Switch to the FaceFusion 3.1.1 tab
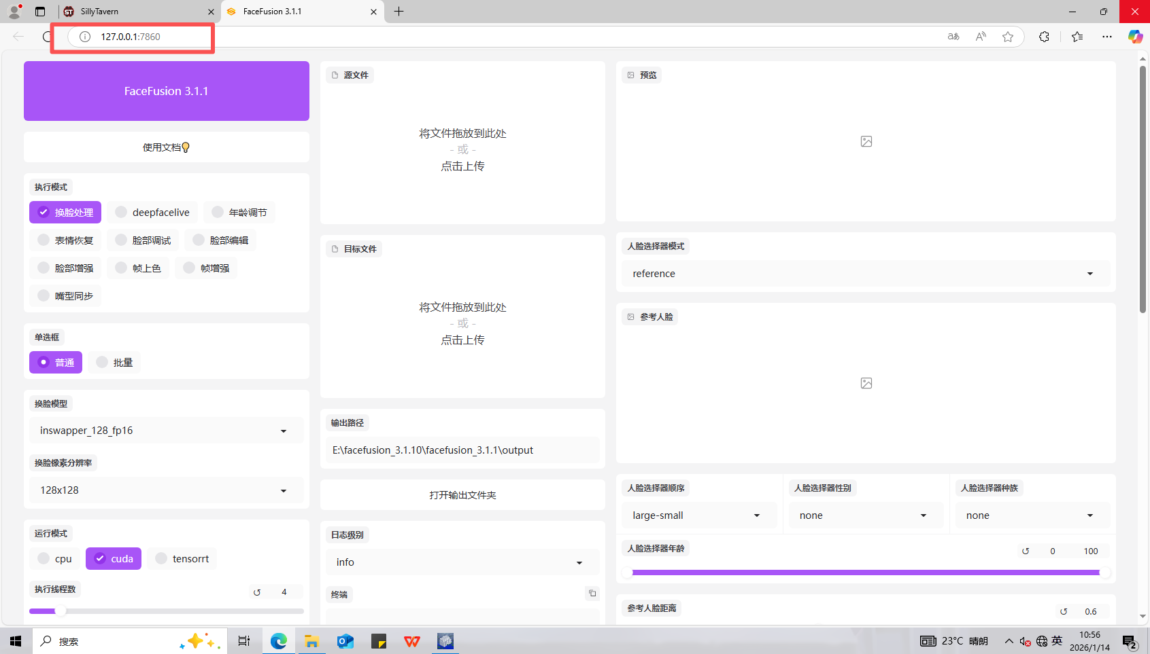 [302, 12]
